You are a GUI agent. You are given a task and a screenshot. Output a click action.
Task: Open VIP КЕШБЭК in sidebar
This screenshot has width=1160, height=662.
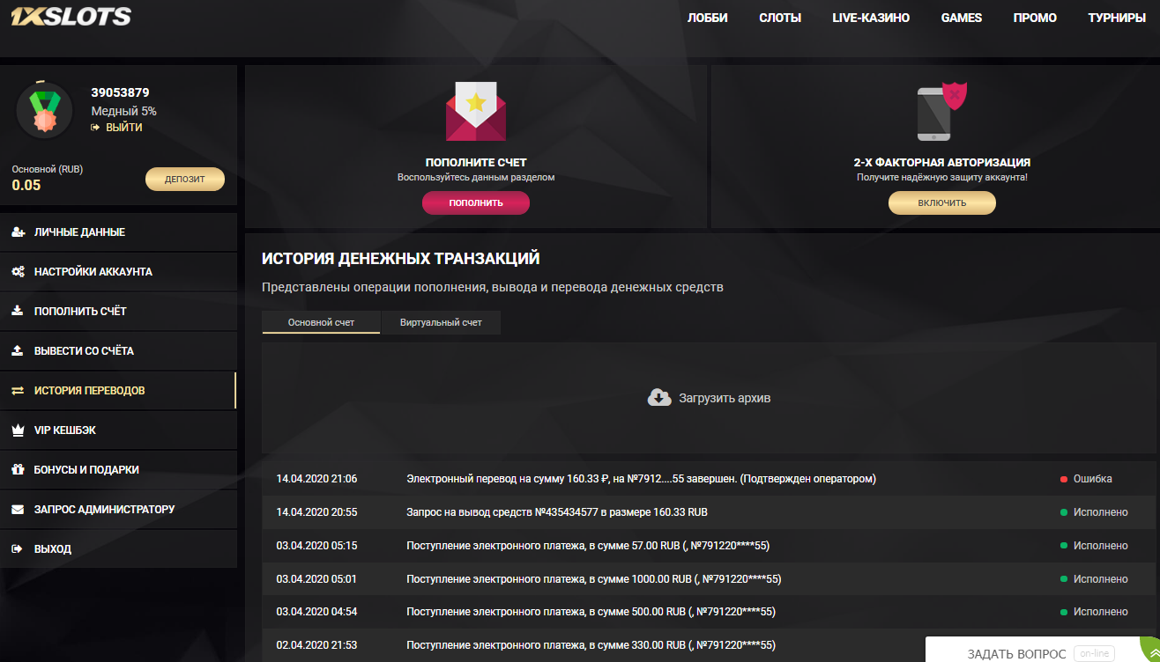[x=119, y=430]
